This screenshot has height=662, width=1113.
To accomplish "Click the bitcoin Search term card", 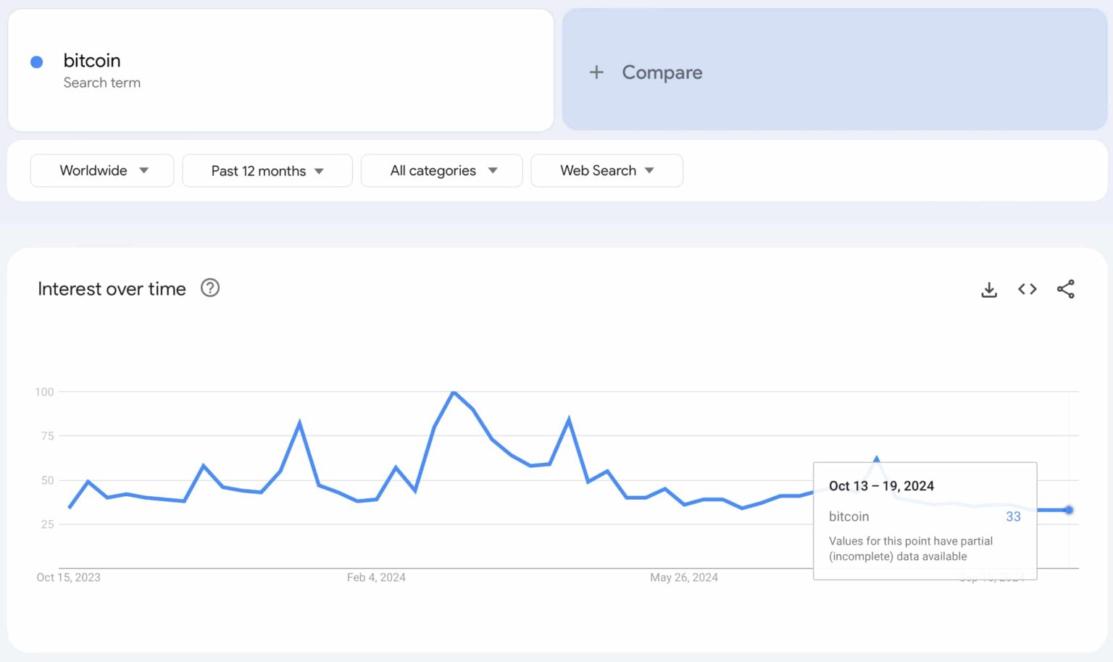I will click(280, 70).
